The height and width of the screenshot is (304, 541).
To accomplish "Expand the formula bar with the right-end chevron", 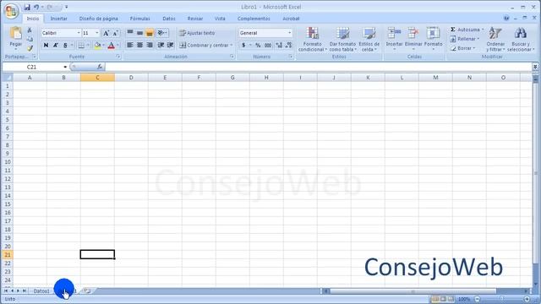I will (535, 67).
